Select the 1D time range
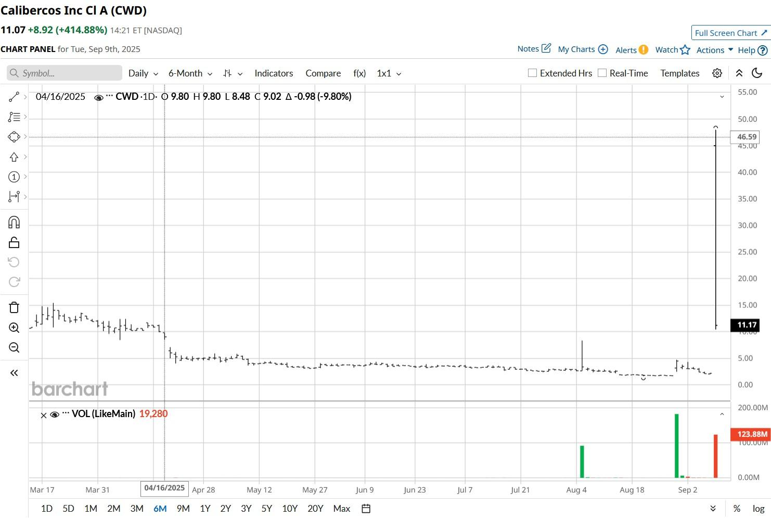This screenshot has height=518, width=771. [x=47, y=509]
